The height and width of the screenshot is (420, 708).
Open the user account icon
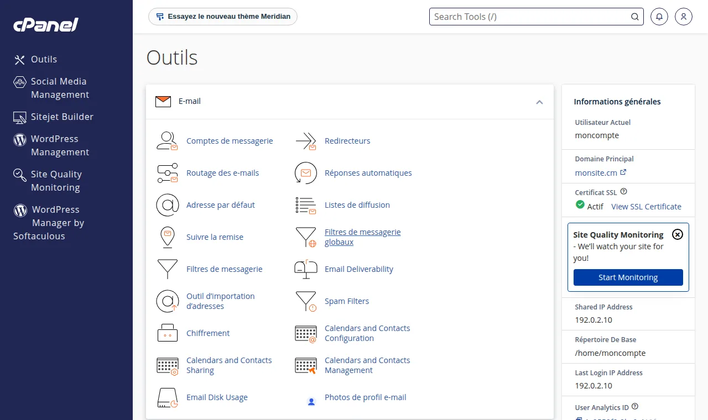[684, 17]
